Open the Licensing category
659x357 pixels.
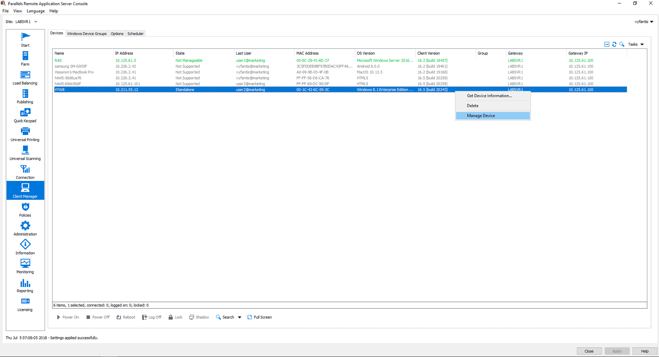(x=25, y=304)
